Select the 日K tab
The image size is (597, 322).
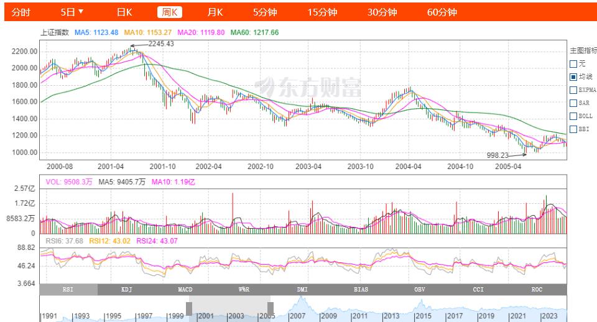click(x=124, y=12)
